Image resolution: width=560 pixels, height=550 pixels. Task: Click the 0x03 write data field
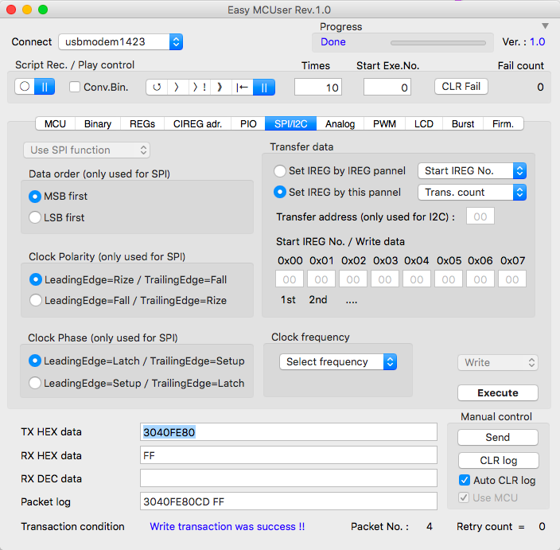(385, 279)
